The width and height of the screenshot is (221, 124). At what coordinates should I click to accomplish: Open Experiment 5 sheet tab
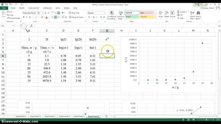pyautogui.click(x=79, y=116)
